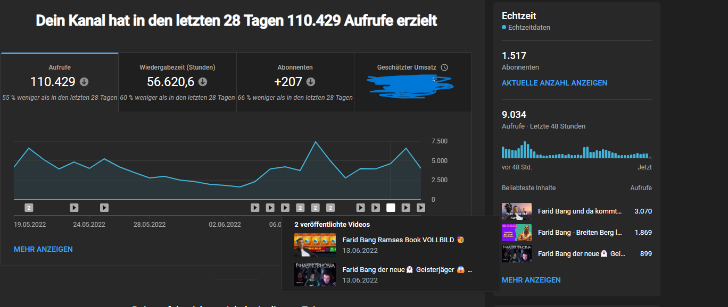This screenshot has height=307, width=728.
Task: Click the last play marker on the timeline
Action: pos(420,208)
